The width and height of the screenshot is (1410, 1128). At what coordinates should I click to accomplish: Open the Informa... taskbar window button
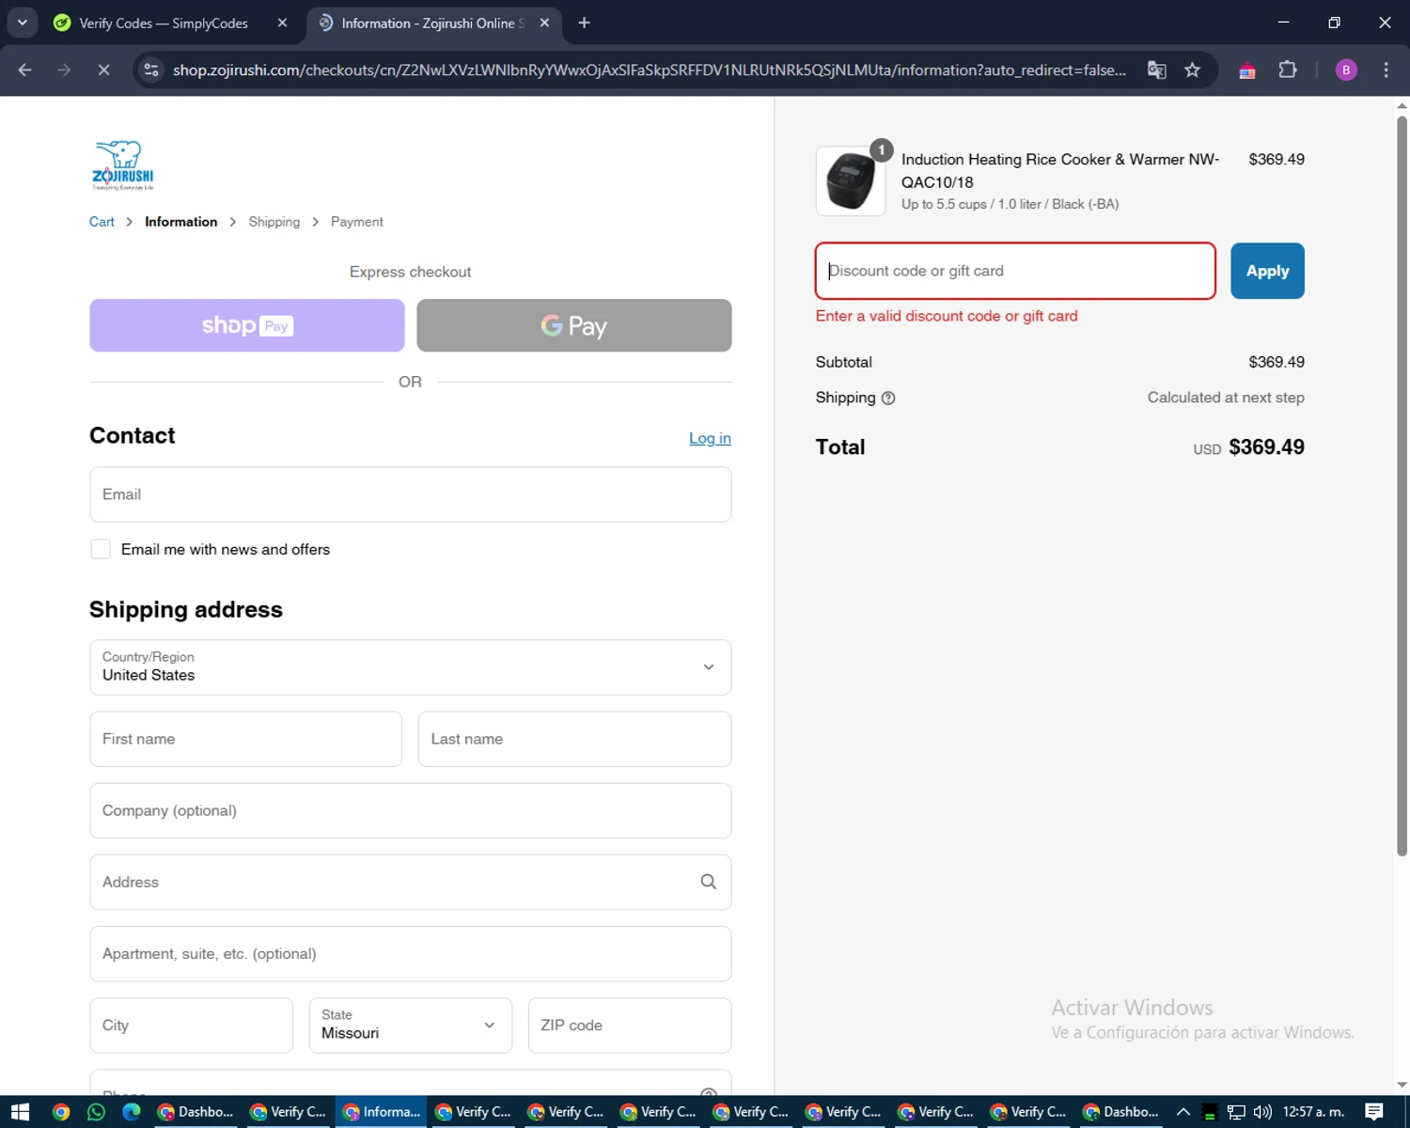[x=381, y=1112]
